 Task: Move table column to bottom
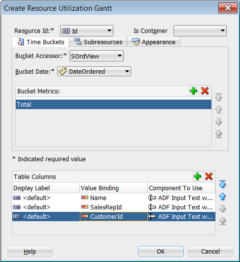click(x=223, y=221)
